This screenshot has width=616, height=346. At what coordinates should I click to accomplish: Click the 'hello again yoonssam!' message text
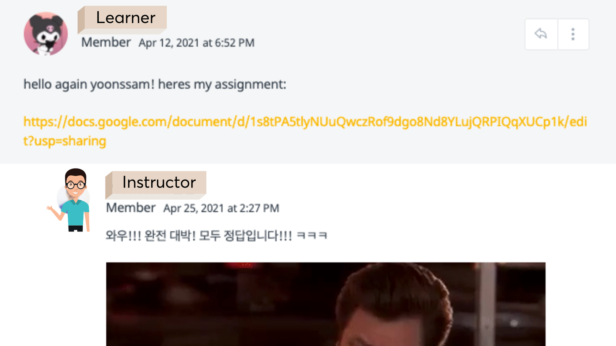point(89,84)
